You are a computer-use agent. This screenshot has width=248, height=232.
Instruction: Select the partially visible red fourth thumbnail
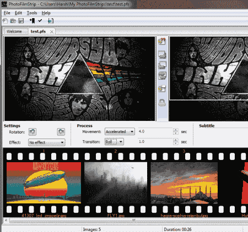245,183
